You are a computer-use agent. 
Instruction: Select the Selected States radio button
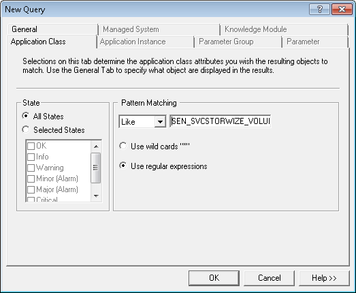[x=26, y=129]
